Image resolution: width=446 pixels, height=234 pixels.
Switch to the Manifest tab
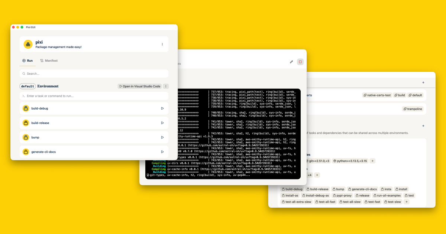pyautogui.click(x=49, y=61)
